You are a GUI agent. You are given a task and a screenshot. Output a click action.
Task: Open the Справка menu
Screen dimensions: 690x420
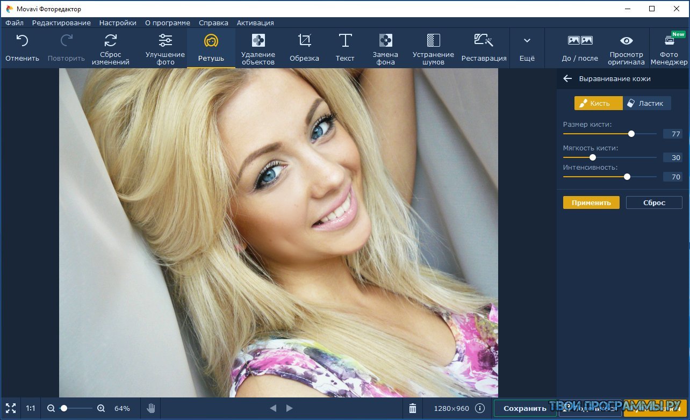click(213, 23)
